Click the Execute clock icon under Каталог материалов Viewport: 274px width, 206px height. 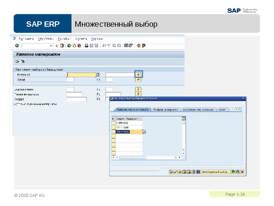(x=17, y=61)
